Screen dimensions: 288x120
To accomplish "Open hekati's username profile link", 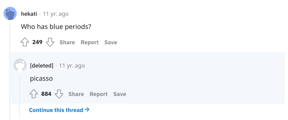I will point(29,14).
